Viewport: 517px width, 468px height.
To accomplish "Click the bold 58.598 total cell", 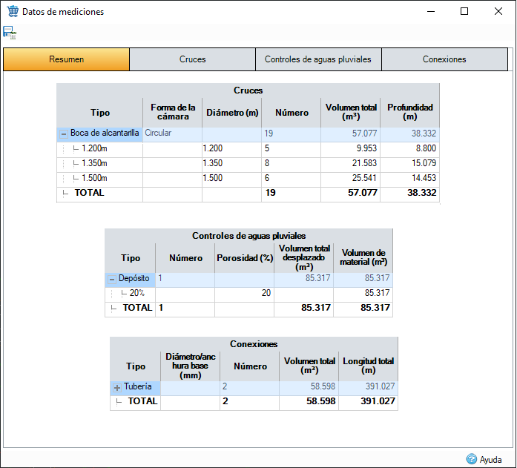I will coord(309,402).
